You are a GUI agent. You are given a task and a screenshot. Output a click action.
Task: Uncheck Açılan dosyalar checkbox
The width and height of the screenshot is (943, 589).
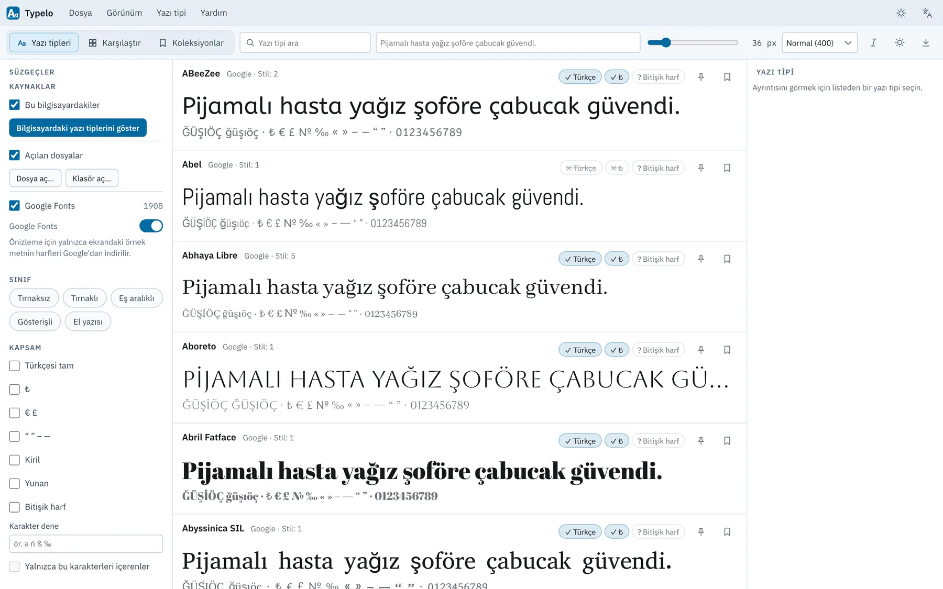coord(15,155)
